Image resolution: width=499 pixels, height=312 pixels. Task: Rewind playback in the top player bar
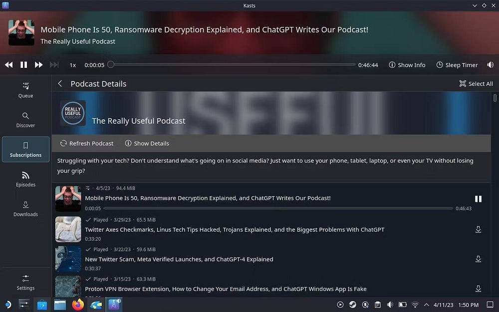tap(8, 65)
